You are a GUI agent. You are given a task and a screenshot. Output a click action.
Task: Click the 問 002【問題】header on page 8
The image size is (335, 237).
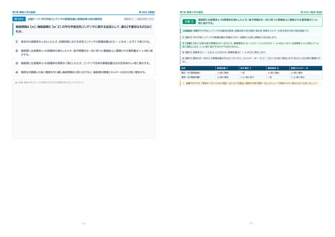click(147, 12)
